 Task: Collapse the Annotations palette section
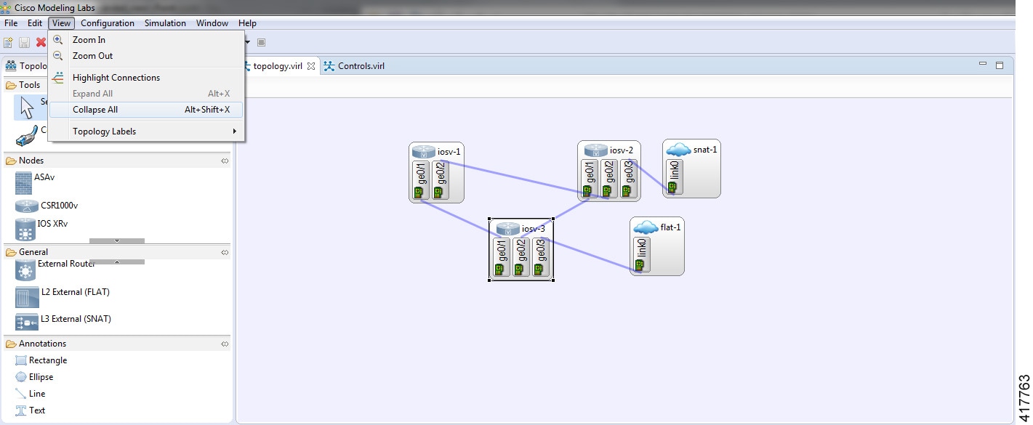tap(225, 343)
